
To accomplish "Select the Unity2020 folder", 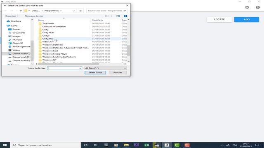I will 48,39.
